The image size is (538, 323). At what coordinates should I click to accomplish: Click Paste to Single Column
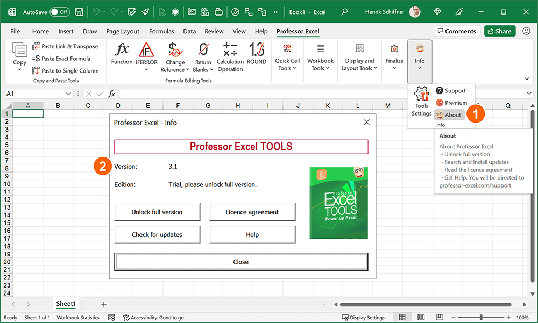click(66, 70)
